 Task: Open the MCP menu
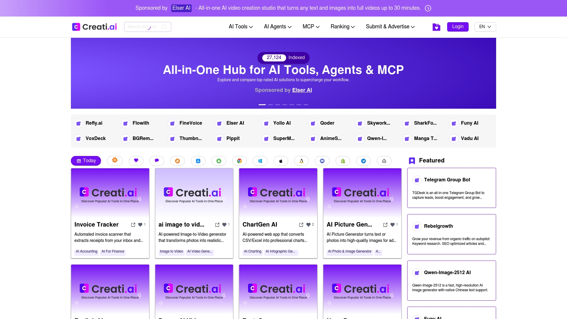311,27
